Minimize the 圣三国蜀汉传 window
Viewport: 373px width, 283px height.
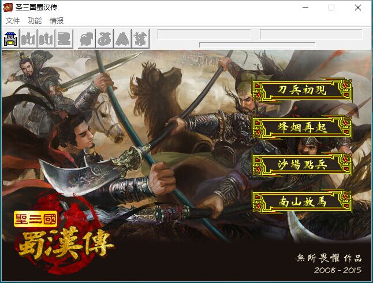[x=304, y=8]
